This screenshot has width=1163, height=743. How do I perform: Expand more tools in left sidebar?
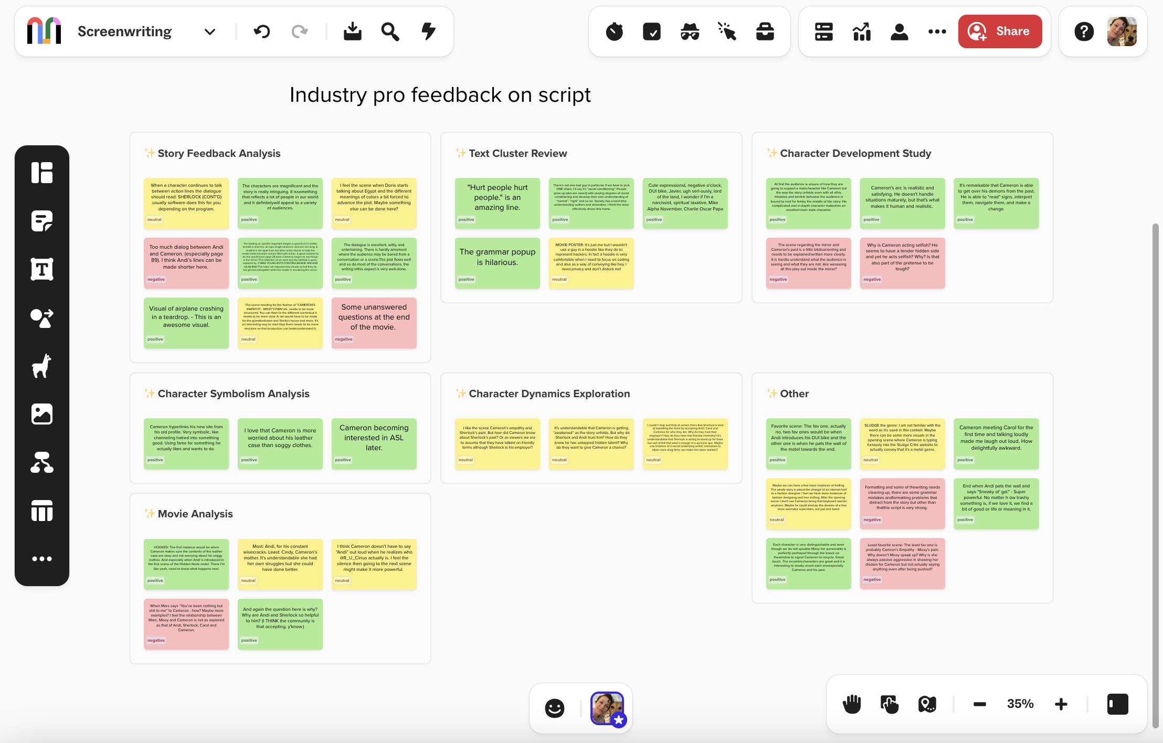click(x=42, y=559)
